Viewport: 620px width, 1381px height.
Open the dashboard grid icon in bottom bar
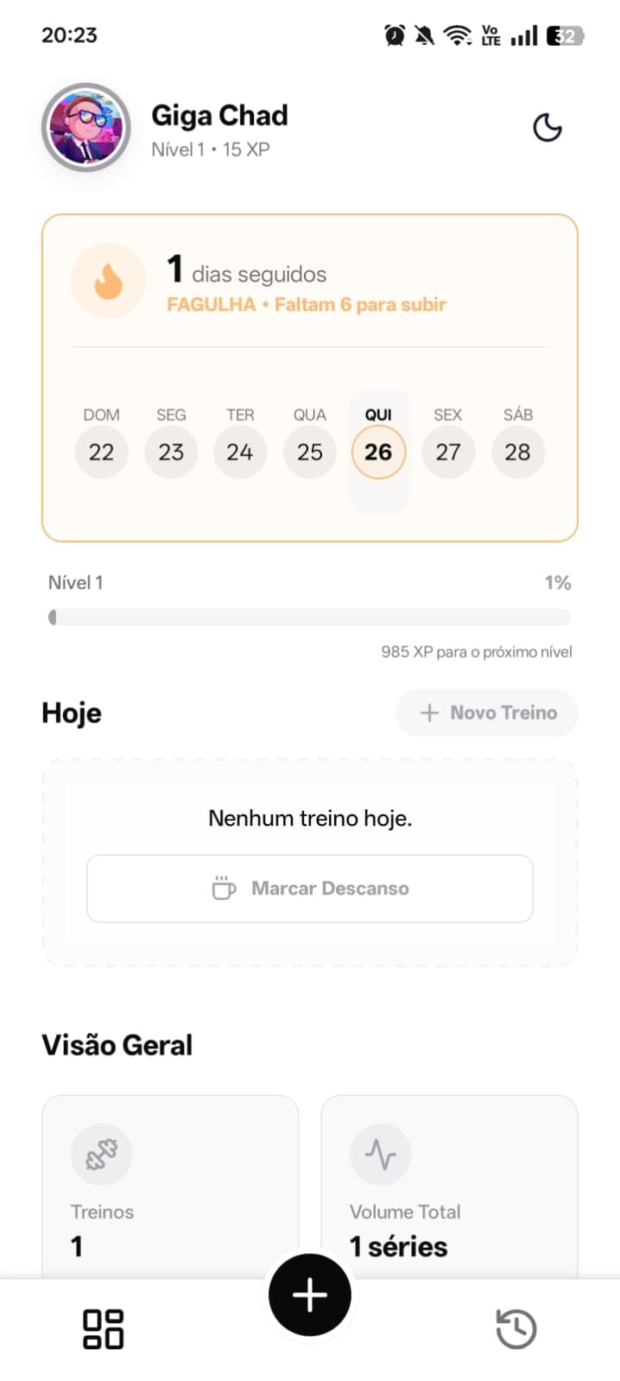104,1328
